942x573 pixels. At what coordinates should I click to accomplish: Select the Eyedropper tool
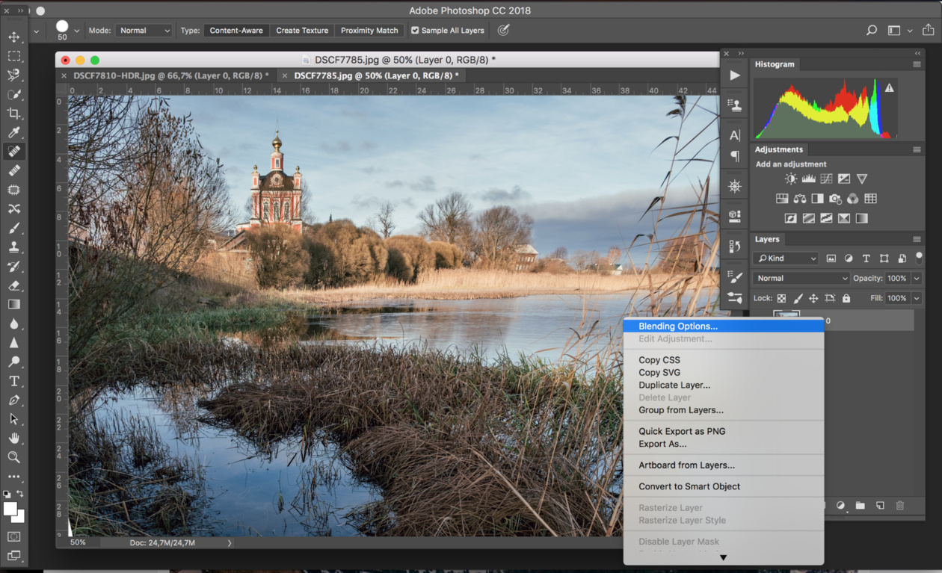[13, 132]
